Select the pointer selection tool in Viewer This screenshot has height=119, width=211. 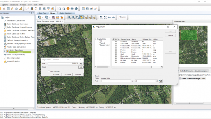(86, 17)
